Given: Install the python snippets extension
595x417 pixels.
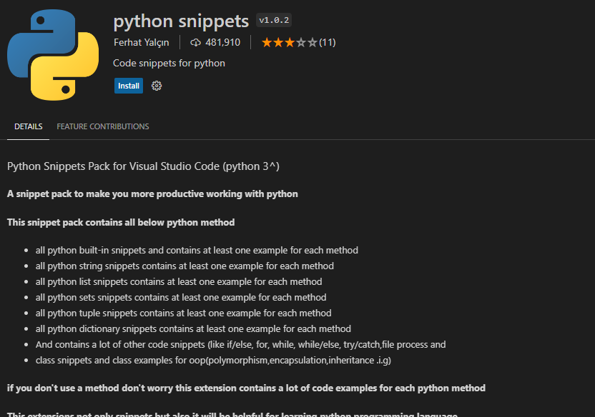Looking at the screenshot, I should click(129, 86).
